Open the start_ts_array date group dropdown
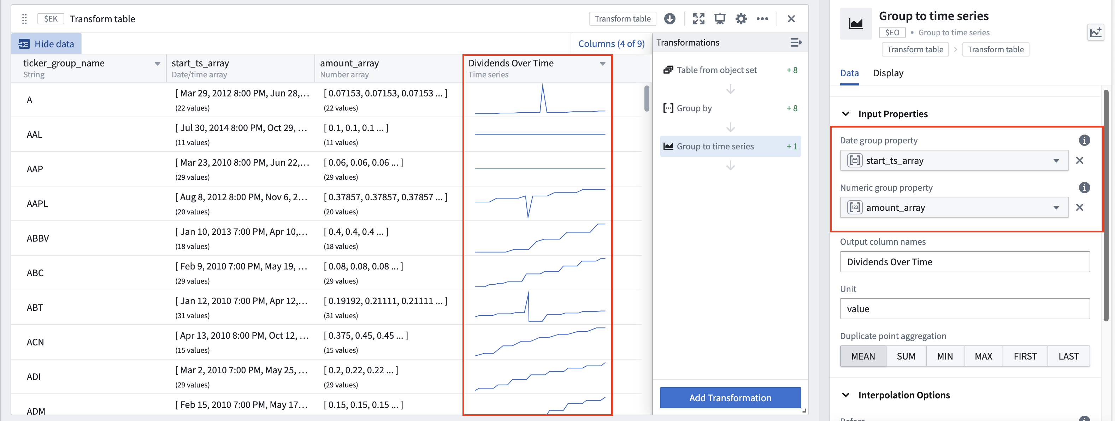The width and height of the screenshot is (1115, 421). [x=954, y=161]
